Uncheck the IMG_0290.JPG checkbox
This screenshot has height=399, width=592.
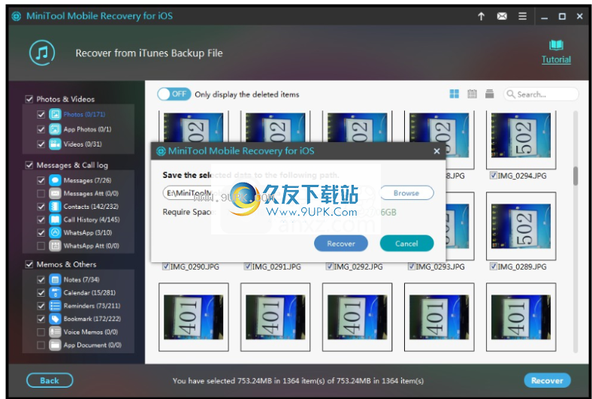pos(166,267)
